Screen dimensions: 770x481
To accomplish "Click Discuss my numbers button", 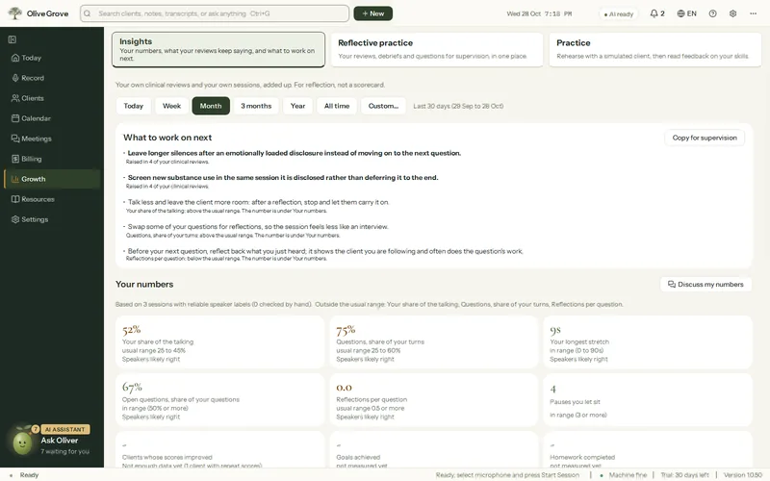I will point(706,284).
